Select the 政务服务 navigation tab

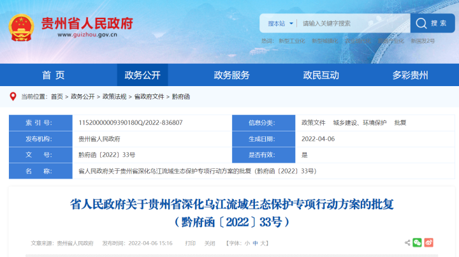231,75
